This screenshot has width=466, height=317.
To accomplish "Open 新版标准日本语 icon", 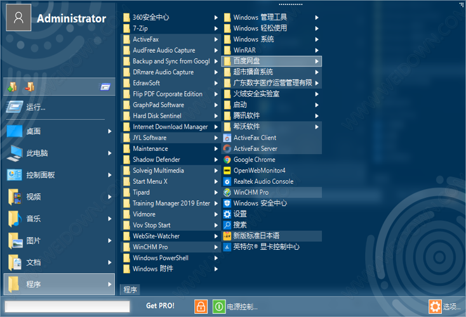I will point(227,236).
